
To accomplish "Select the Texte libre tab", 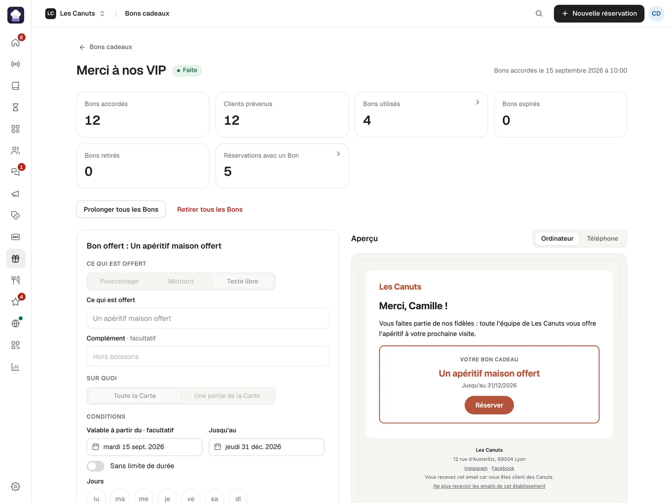I will coord(243,281).
